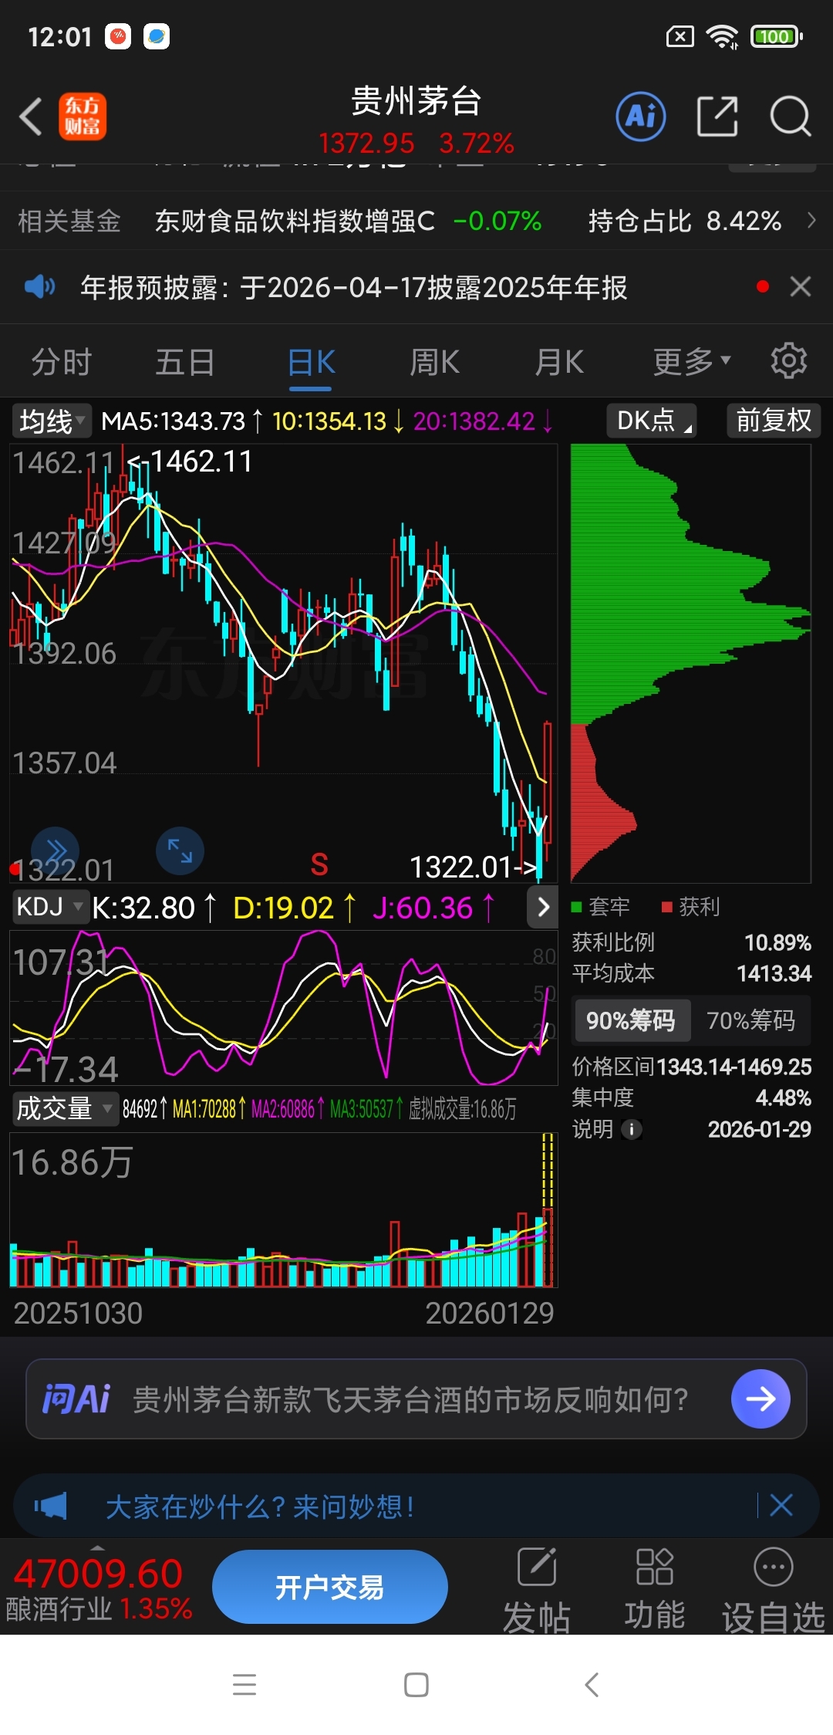Open the Ai assistant icon
This screenshot has width=833, height=1735.
(x=641, y=117)
